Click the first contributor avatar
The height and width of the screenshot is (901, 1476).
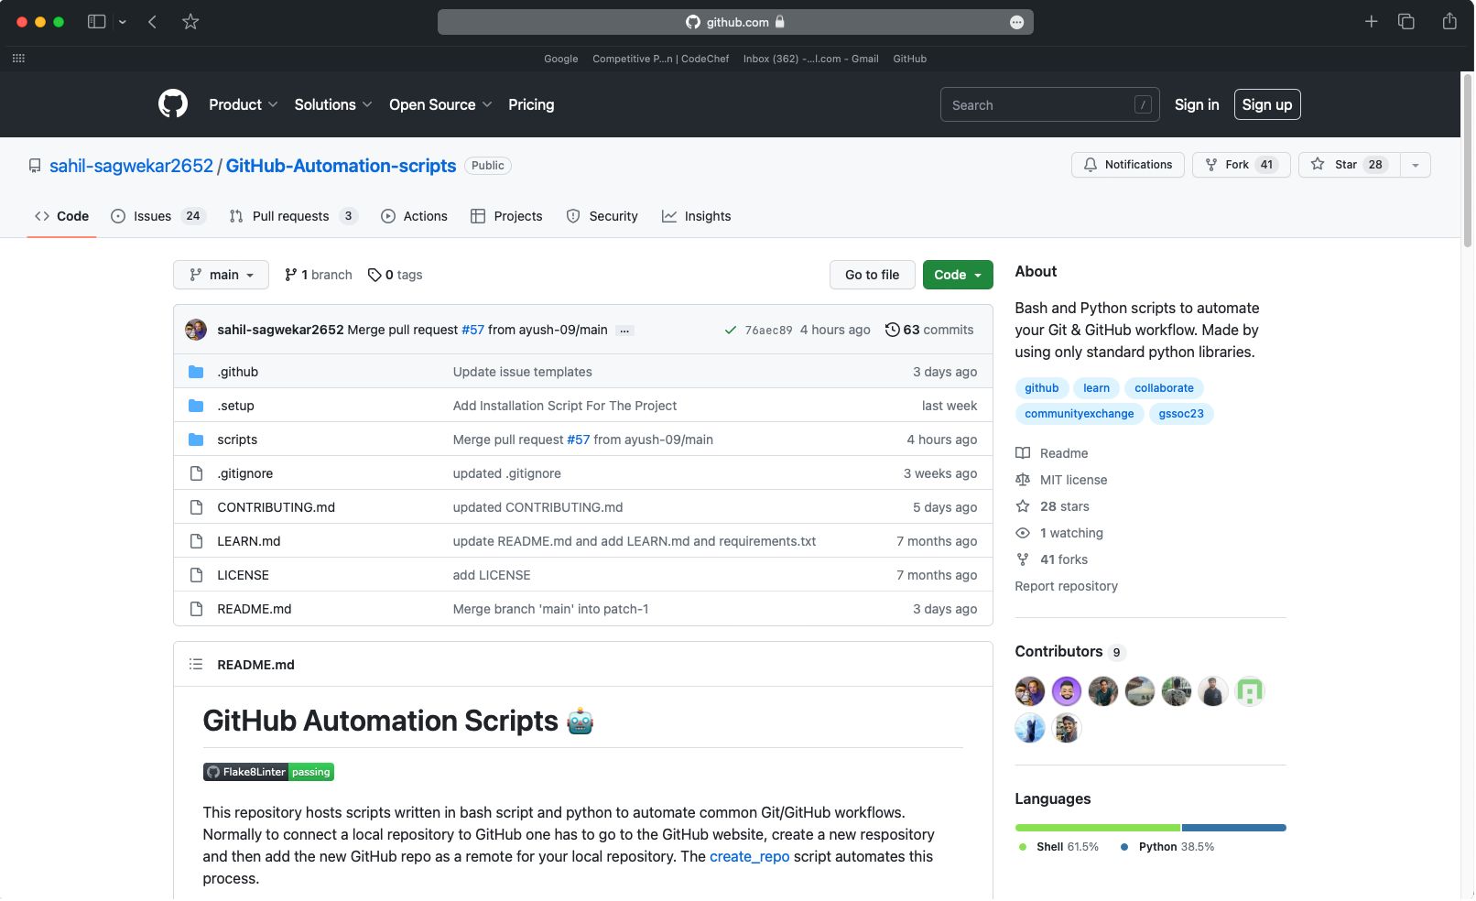point(1030,691)
